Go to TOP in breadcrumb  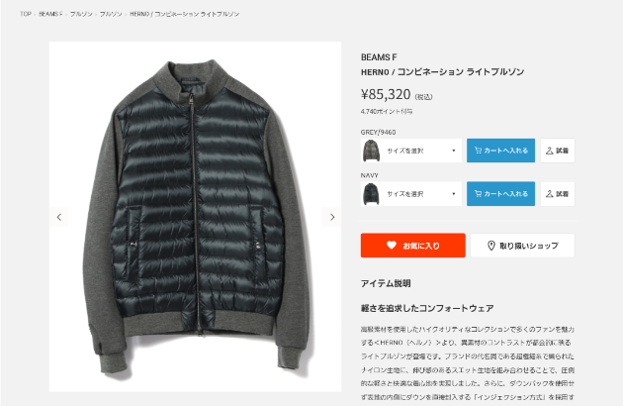click(x=26, y=14)
